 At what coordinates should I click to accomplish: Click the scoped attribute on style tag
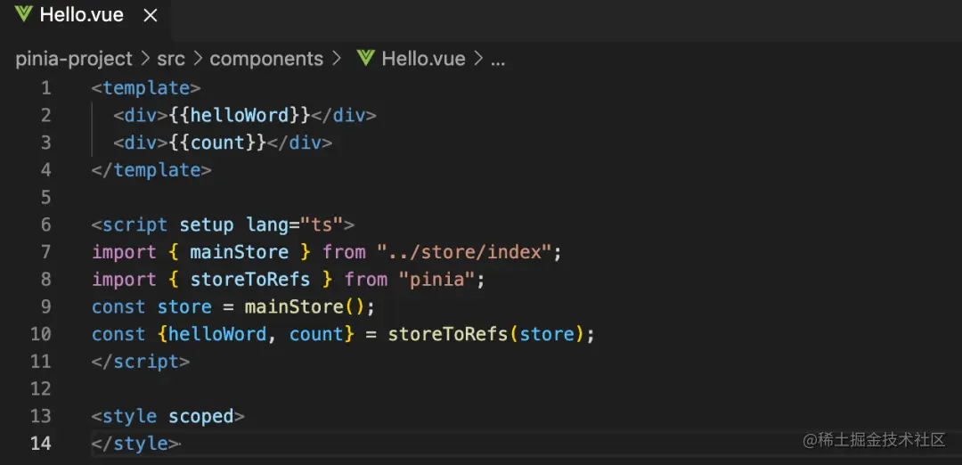[x=201, y=417]
